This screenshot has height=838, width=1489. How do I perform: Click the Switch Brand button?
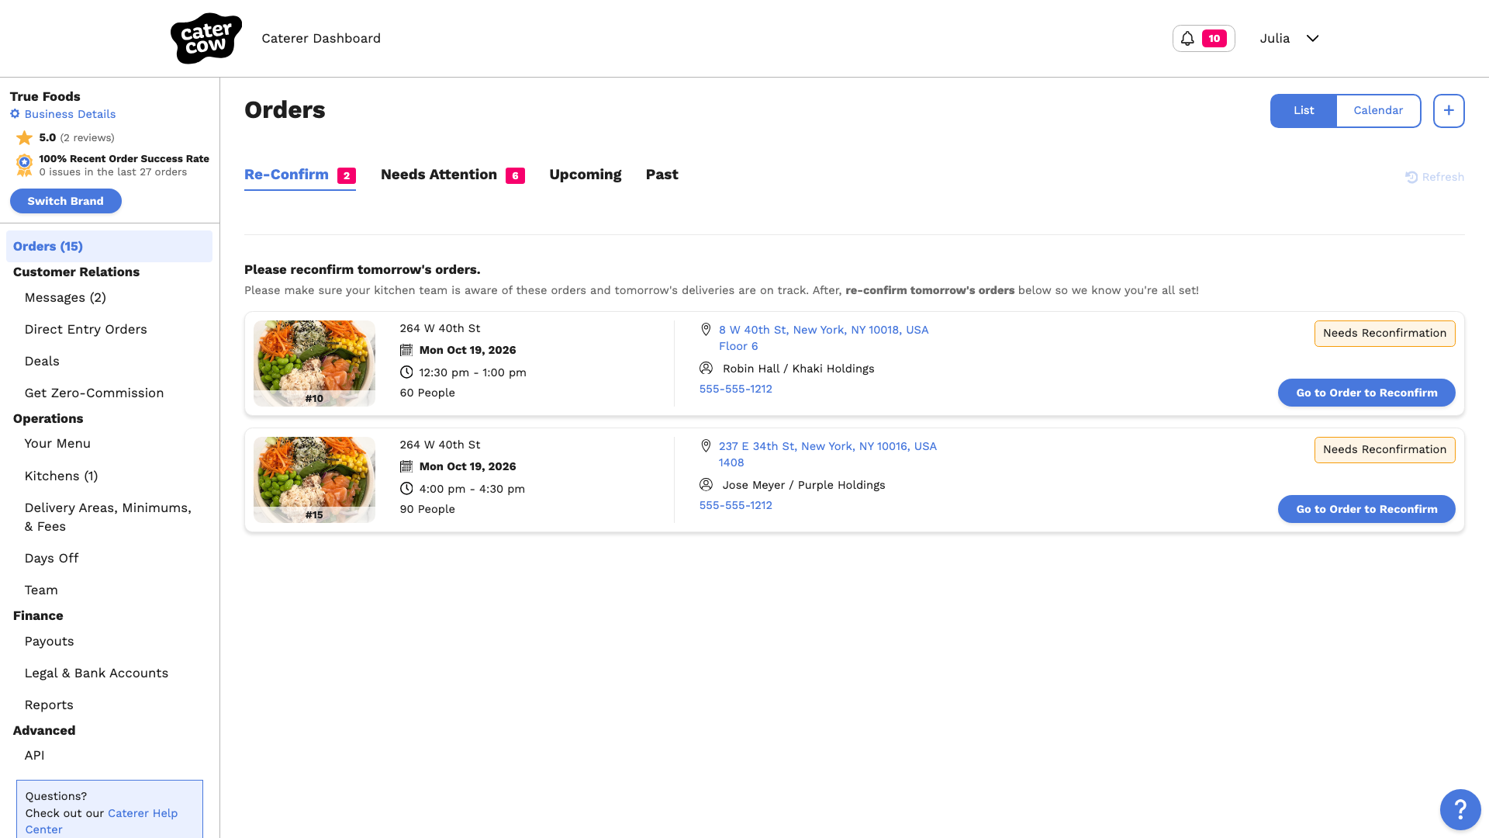tap(65, 201)
